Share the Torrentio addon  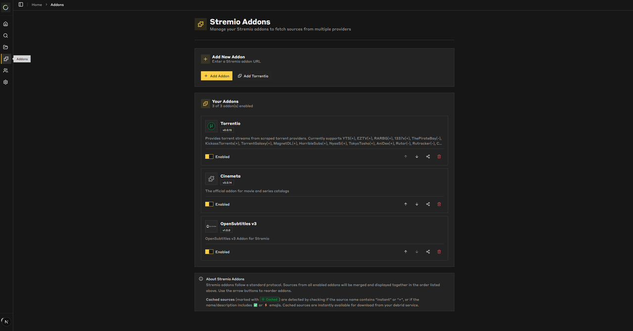[428, 157]
